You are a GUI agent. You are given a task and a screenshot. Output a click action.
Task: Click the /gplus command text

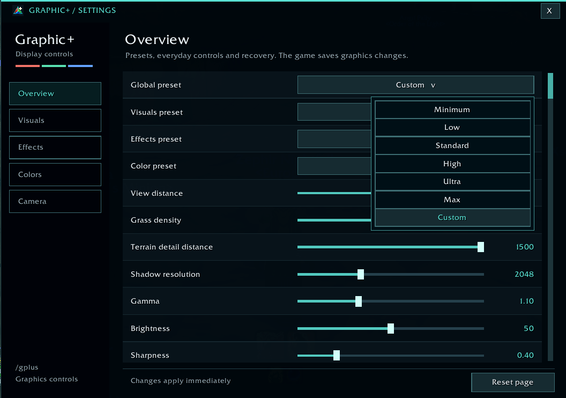(27, 367)
